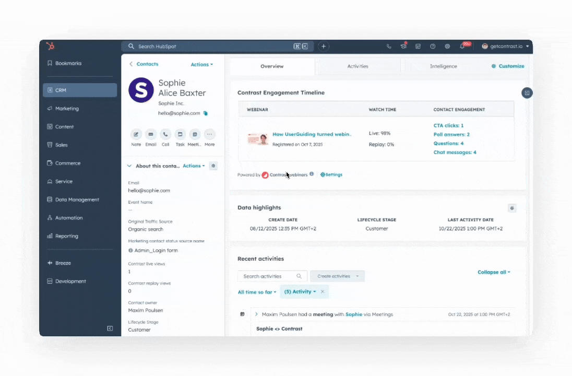Remove the (5) Activity filter chip
The image size is (572, 376).
[x=322, y=292]
